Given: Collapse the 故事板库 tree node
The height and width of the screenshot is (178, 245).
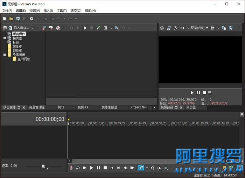Looking at the screenshot, I should click(x=5, y=55).
